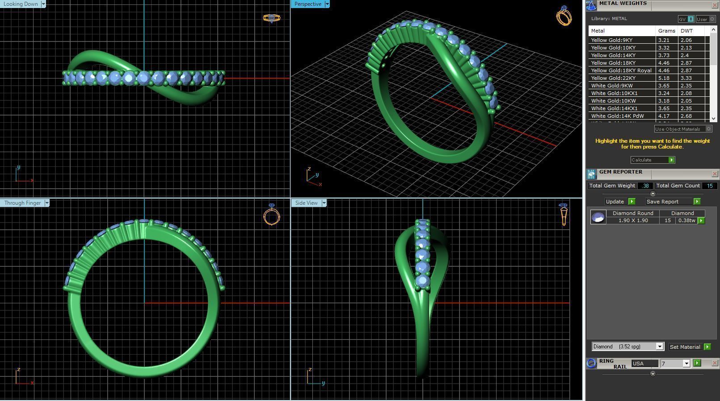Click the top-view ring icon in Looking Down viewport

click(x=271, y=18)
